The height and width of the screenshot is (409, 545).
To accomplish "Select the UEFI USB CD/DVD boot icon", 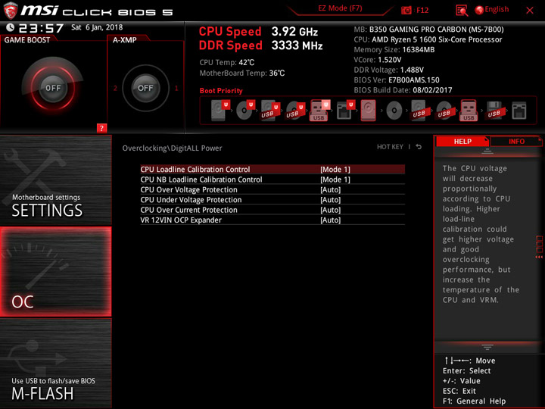I will pos(295,111).
